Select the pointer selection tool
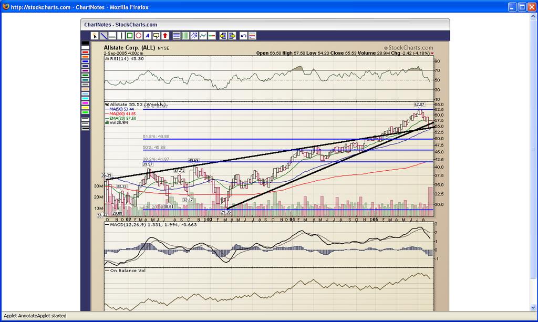 pos(95,36)
